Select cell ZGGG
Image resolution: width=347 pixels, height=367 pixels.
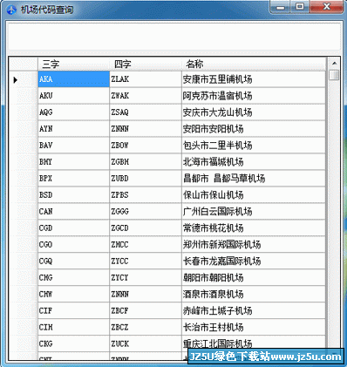click(x=146, y=212)
